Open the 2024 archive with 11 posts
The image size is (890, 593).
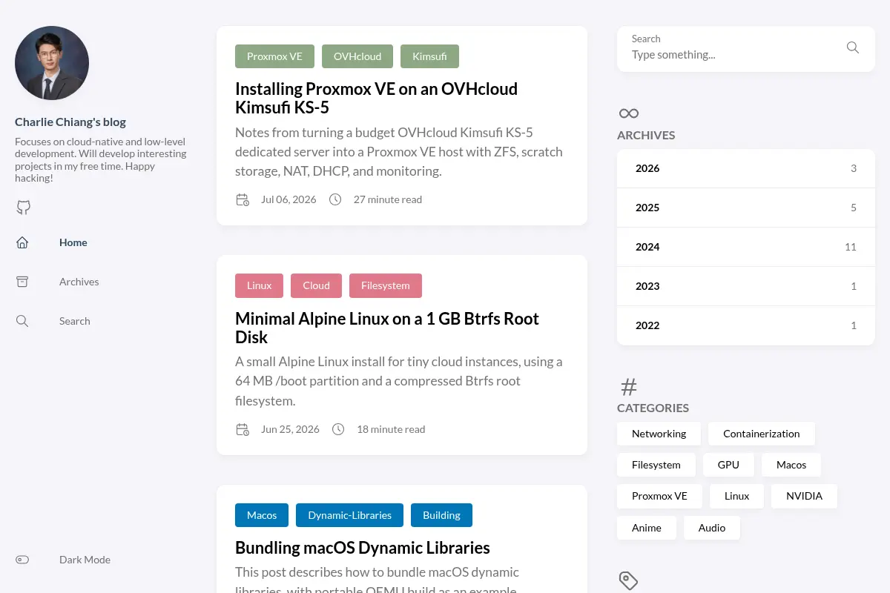[x=746, y=247]
